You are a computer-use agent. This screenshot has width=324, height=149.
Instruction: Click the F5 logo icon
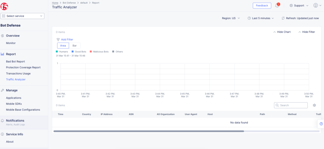click(4, 7)
